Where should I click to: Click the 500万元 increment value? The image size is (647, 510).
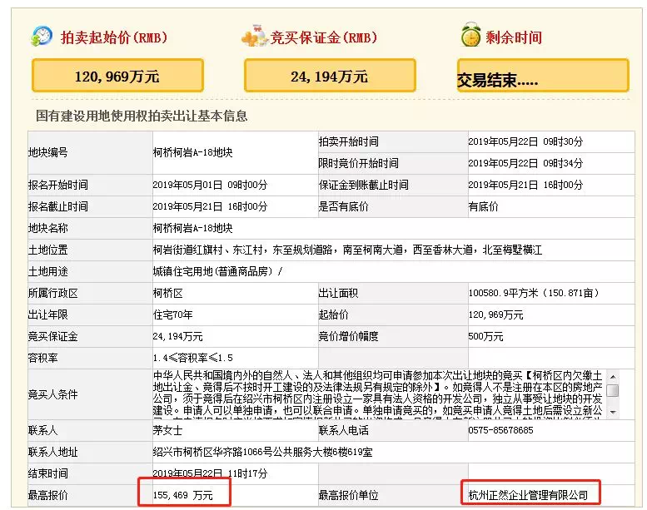click(485, 336)
